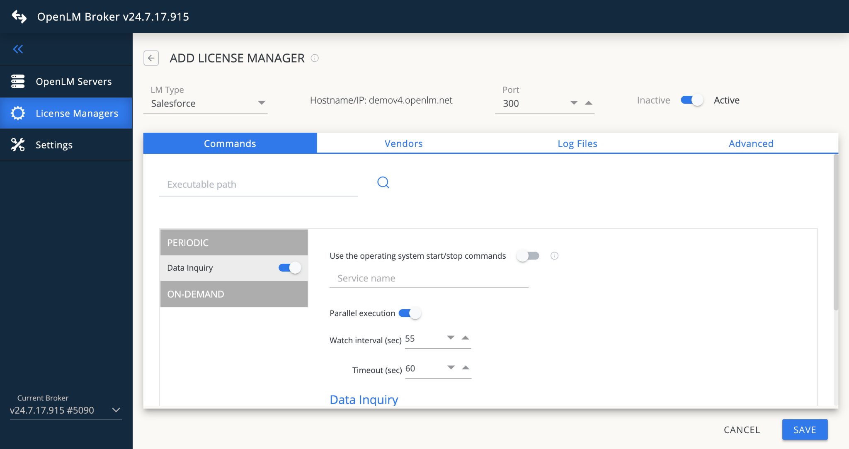The height and width of the screenshot is (449, 849).
Task: Click the search magnifier near Executable path
Action: (383, 182)
